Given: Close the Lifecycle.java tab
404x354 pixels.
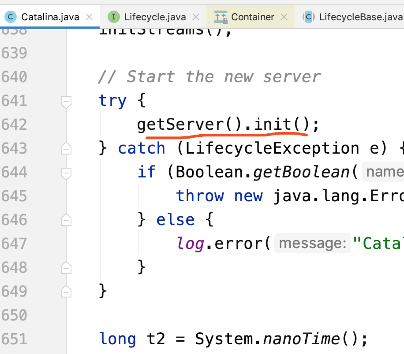Looking at the screenshot, I should pos(196,17).
